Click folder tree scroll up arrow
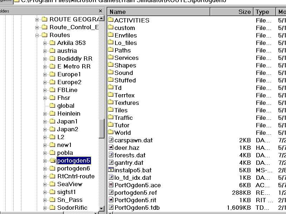Image resolution: width=286 pixels, height=214 pixels. (x=102, y=19)
